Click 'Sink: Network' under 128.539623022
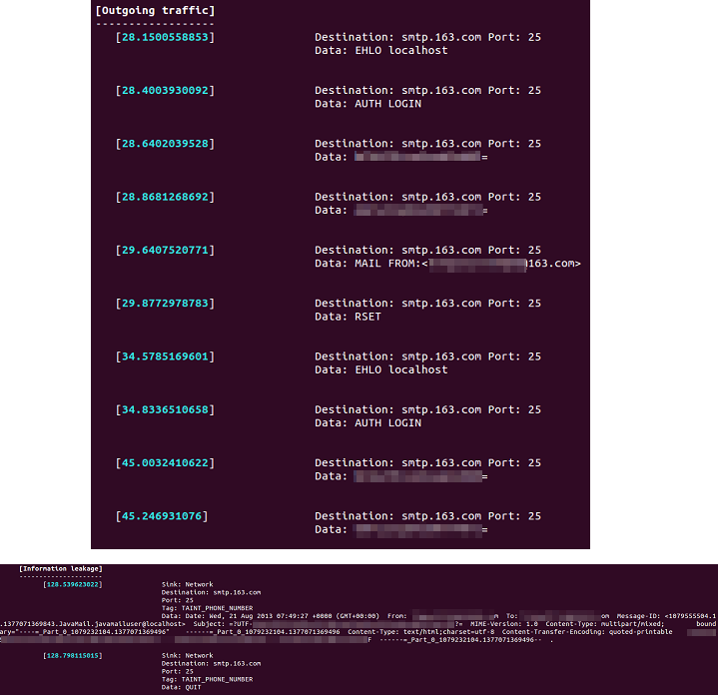Image resolution: width=719 pixels, height=699 pixels. [x=187, y=584]
